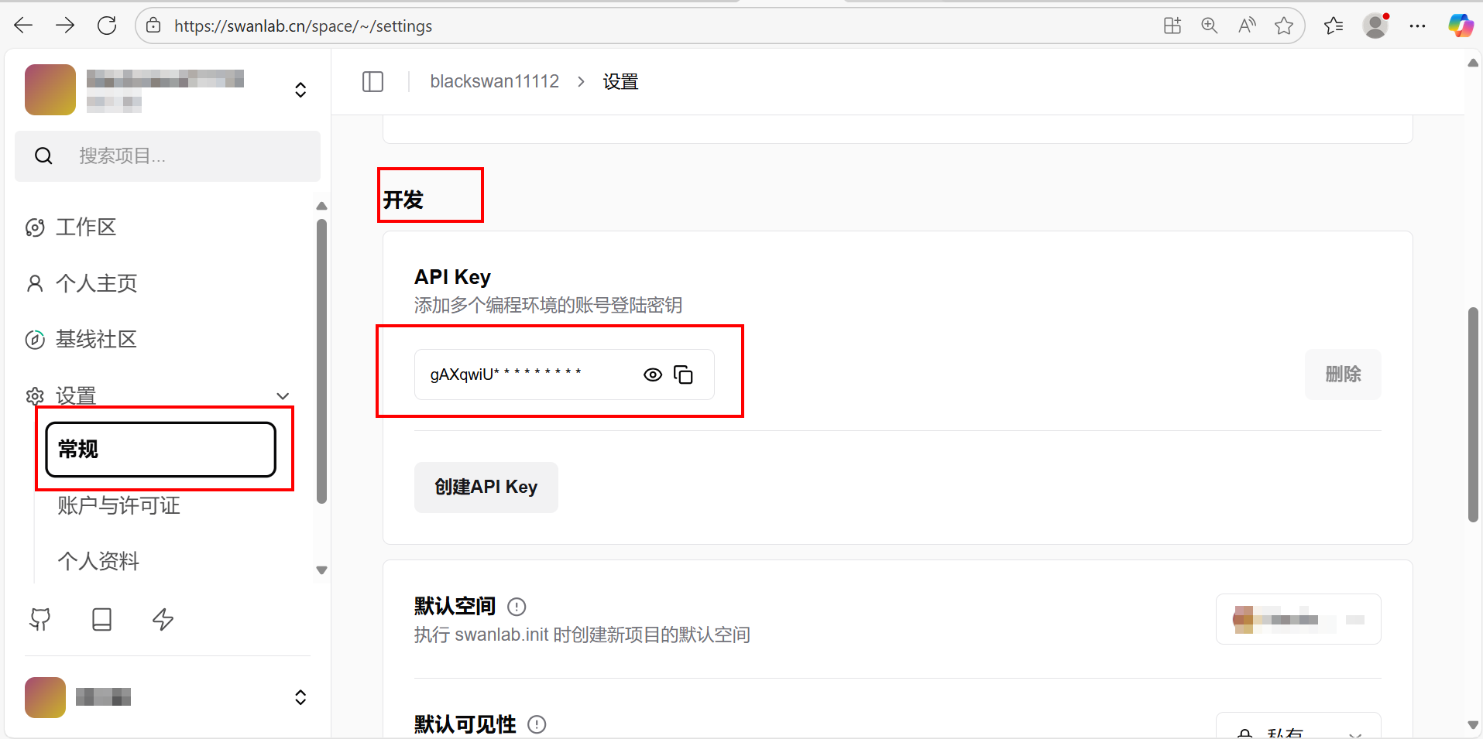Click the 创建API Key button
Screen dimensions: 1483x739
coord(486,487)
